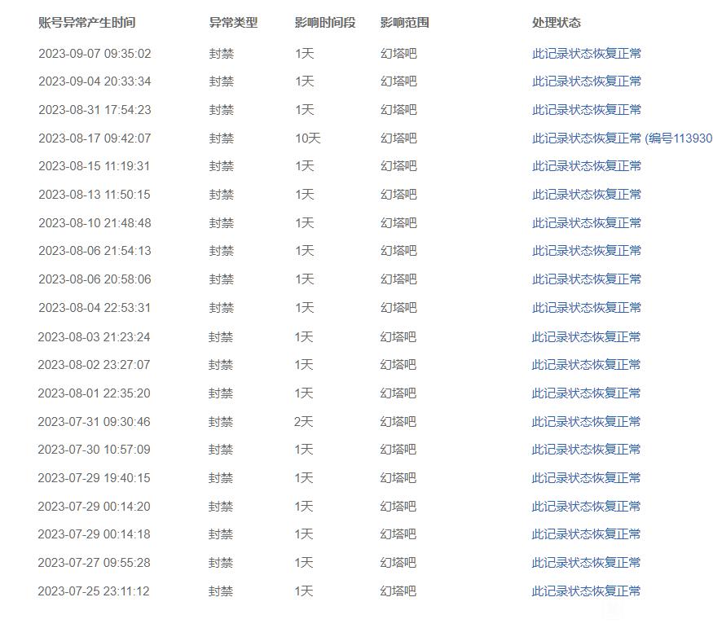
Task: Click status link for 2023-08-31 17:54:23 record
Action: [587, 110]
